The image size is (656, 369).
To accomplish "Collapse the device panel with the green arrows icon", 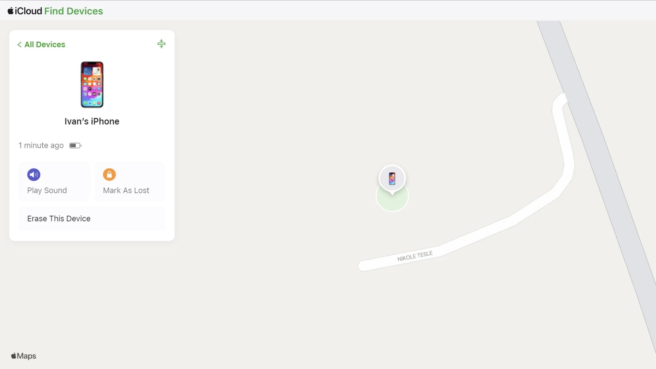I will 161,44.
